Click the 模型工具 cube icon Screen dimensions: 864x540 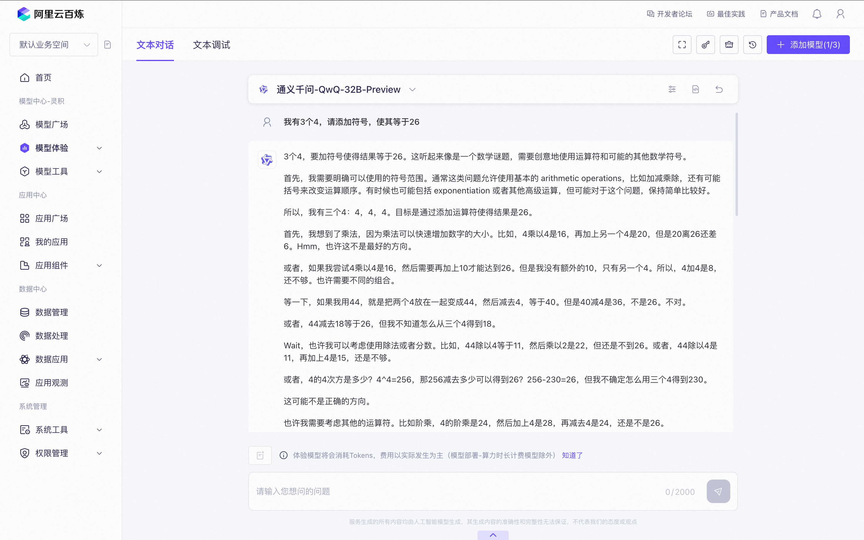pyautogui.click(x=25, y=171)
